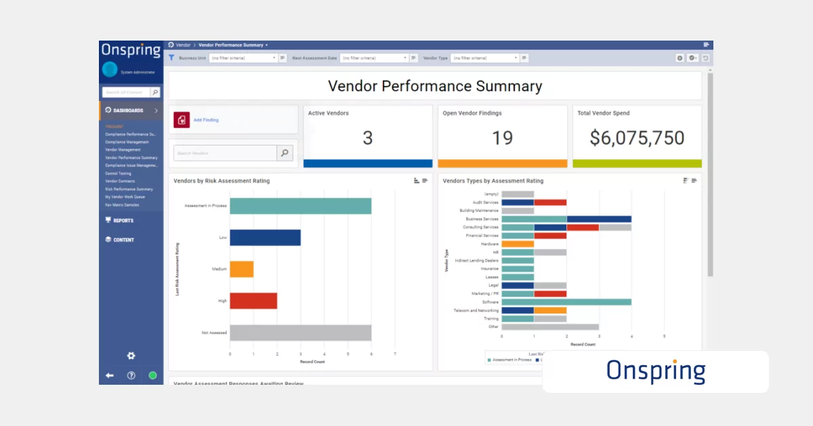Open the settings gear in the sidebar
This screenshot has height=426, width=813.
pos(131,356)
